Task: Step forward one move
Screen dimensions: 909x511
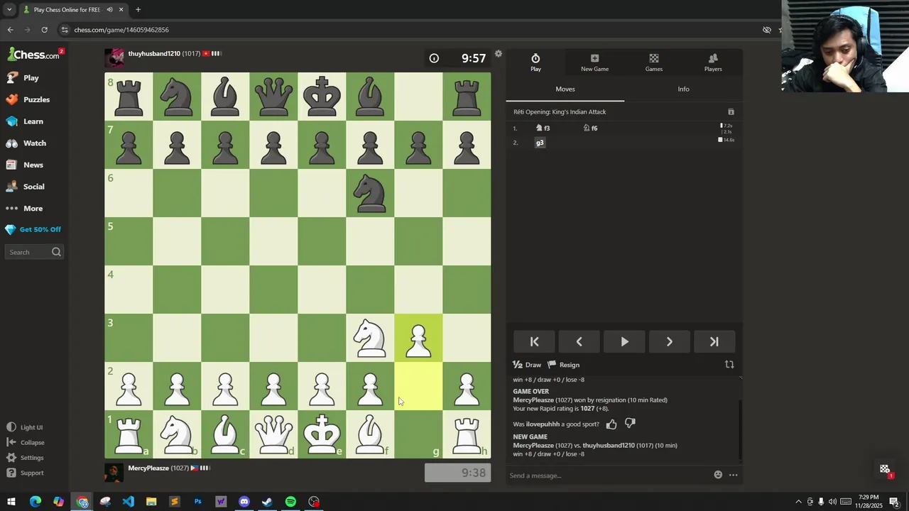Action: point(669,342)
